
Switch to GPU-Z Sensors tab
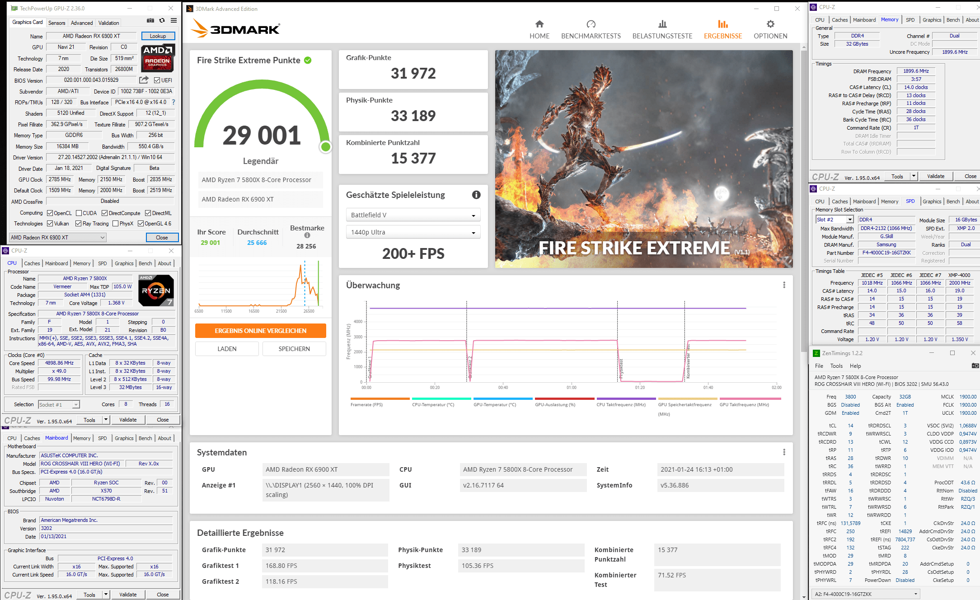pyautogui.click(x=56, y=23)
